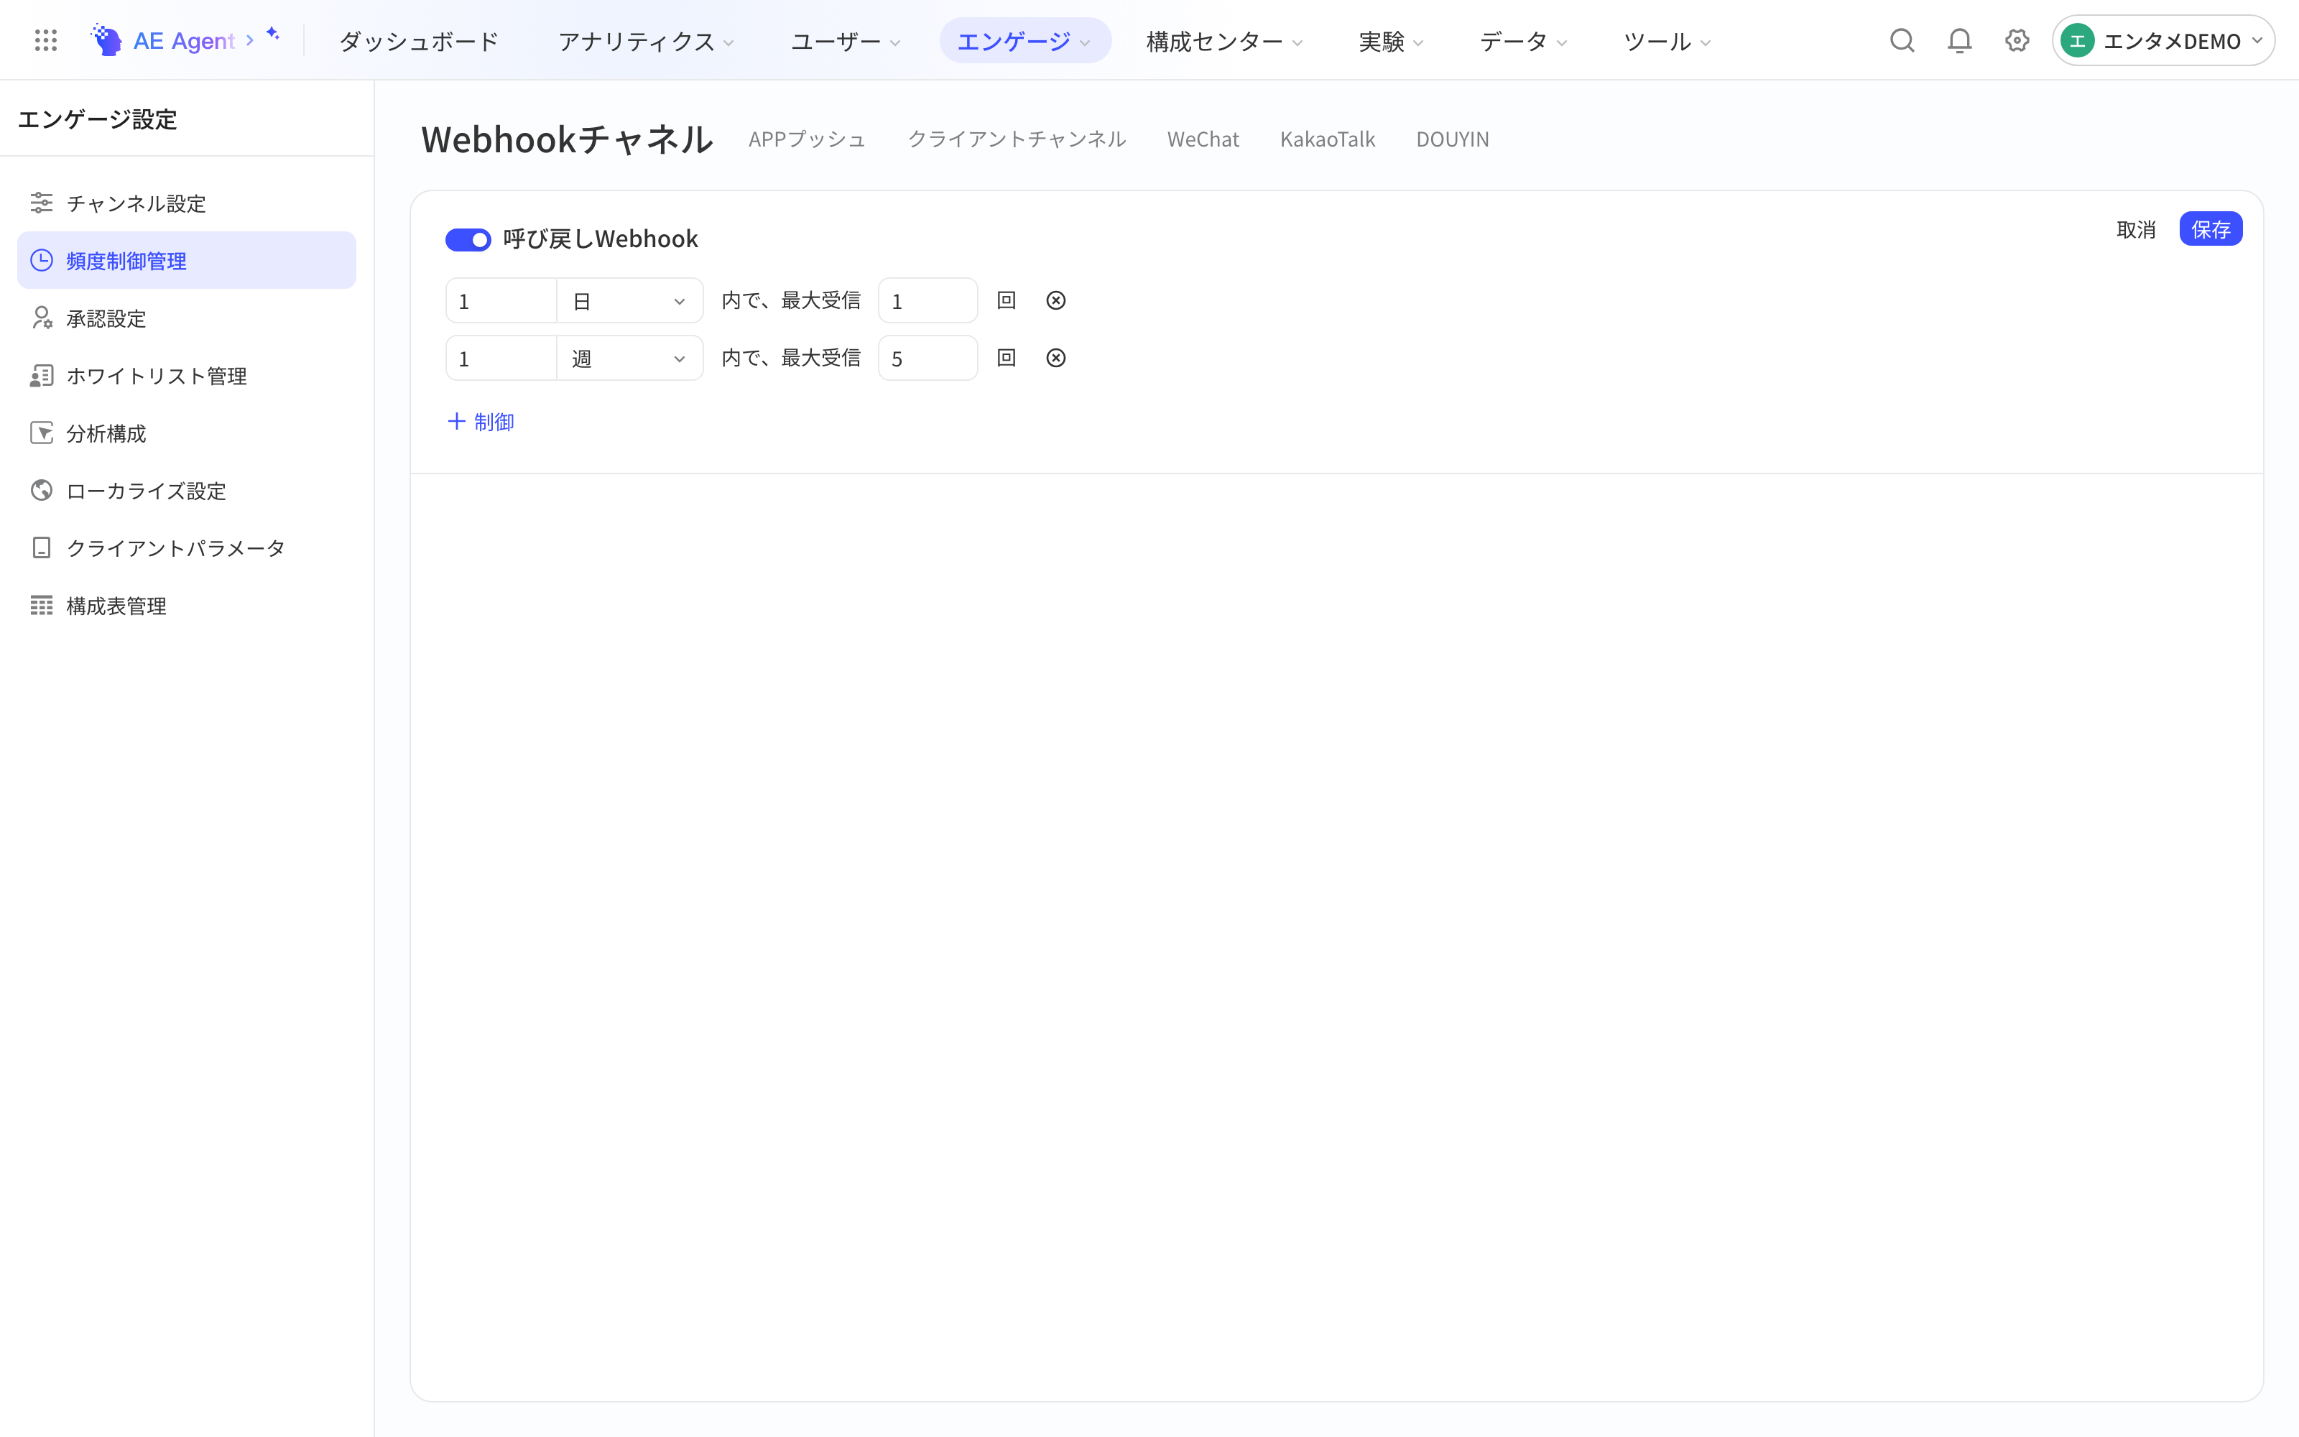Click the period number field in 日 row

[x=501, y=301]
